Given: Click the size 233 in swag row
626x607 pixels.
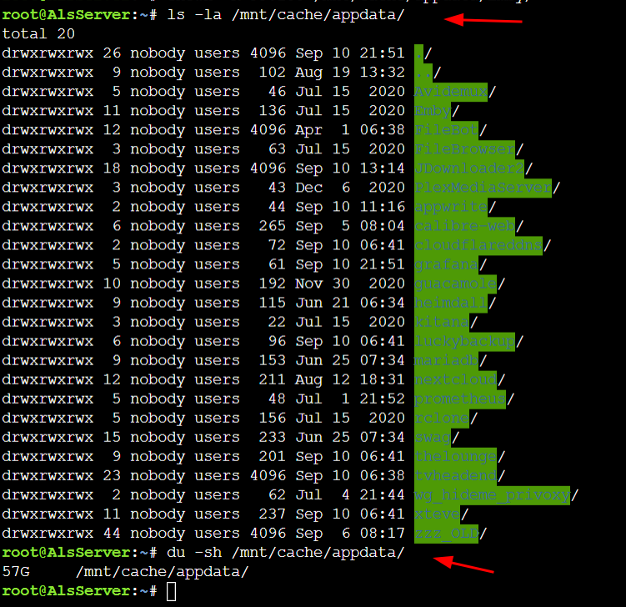Looking at the screenshot, I should pos(273,437).
